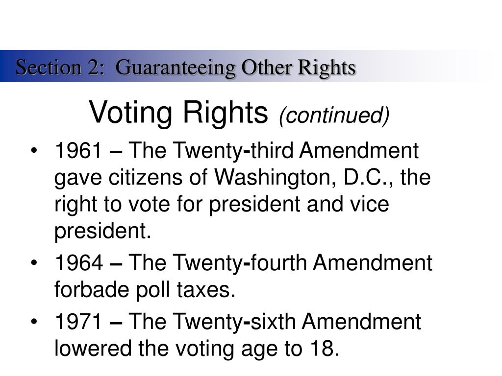This screenshot has height=376, width=502.
Task: Select the number "18." at the end
Action: (325, 348)
